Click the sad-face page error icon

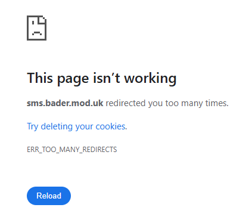coord(37,28)
